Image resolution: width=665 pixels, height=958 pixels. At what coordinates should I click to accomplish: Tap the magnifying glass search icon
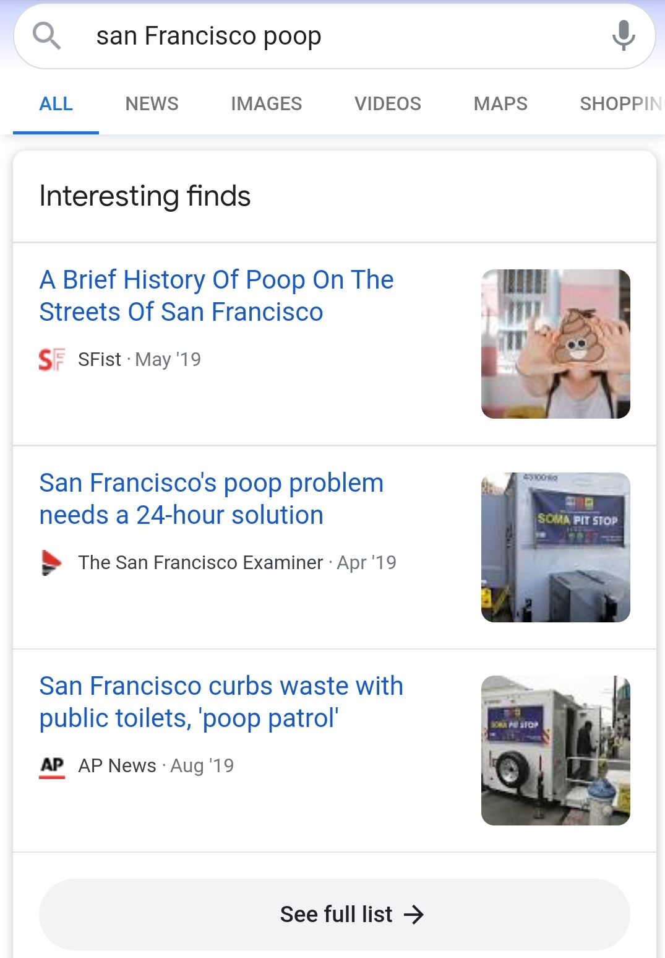pos(47,36)
